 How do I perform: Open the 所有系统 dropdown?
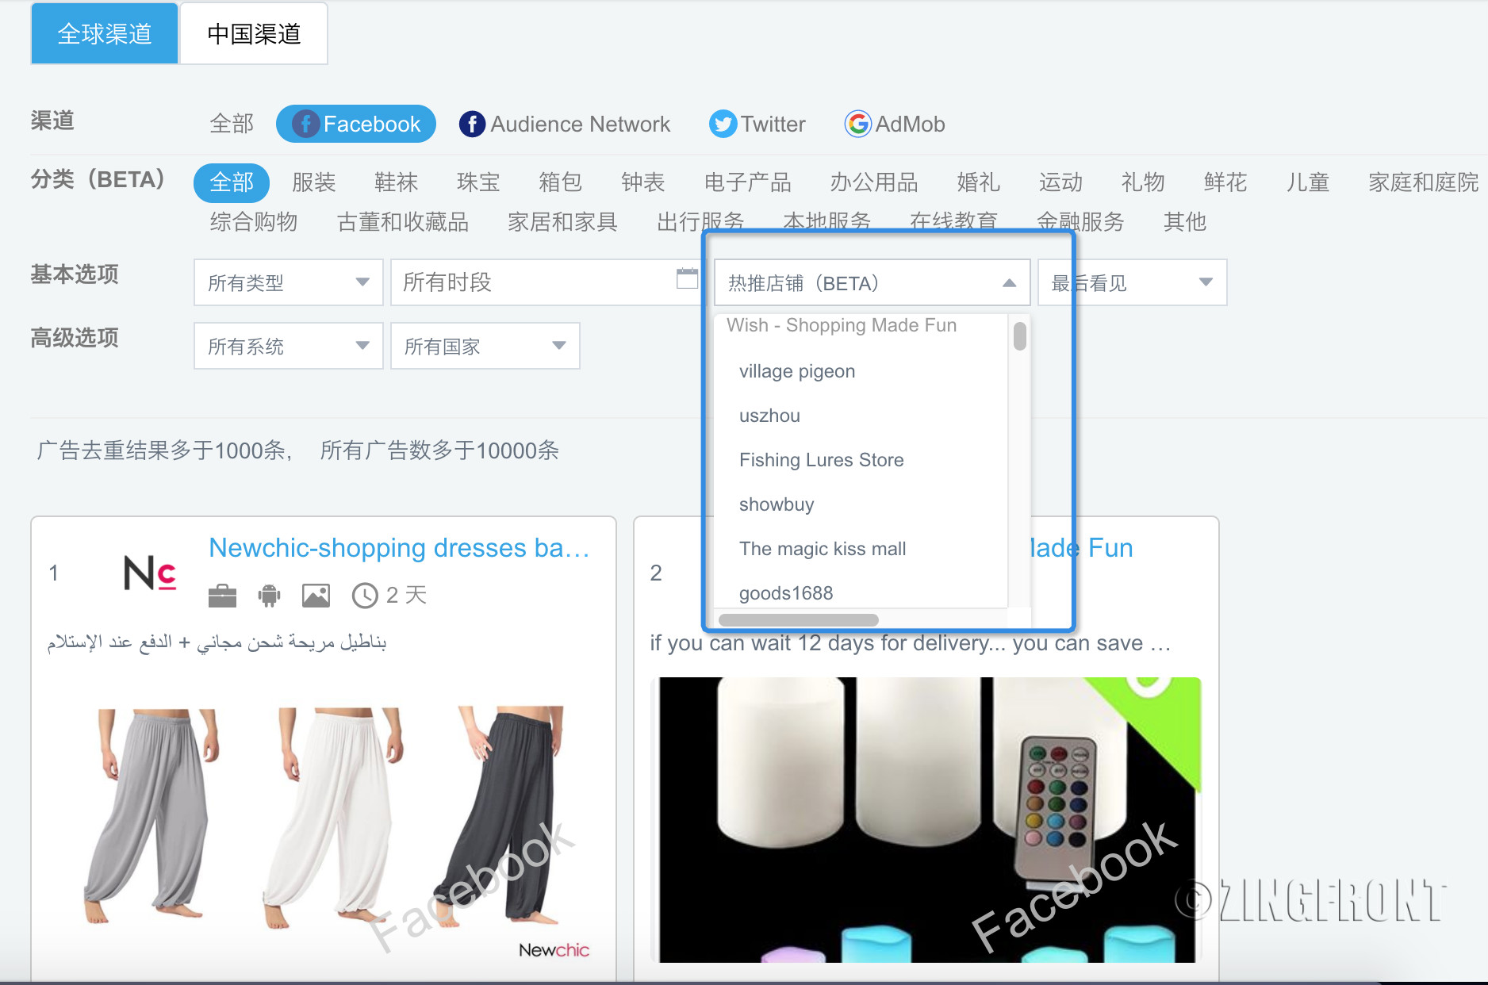(x=289, y=346)
